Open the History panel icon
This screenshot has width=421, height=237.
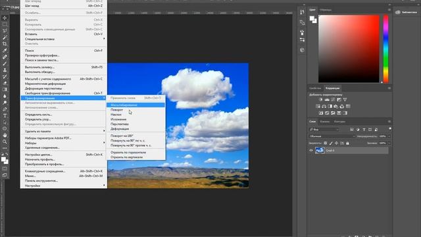click(302, 13)
